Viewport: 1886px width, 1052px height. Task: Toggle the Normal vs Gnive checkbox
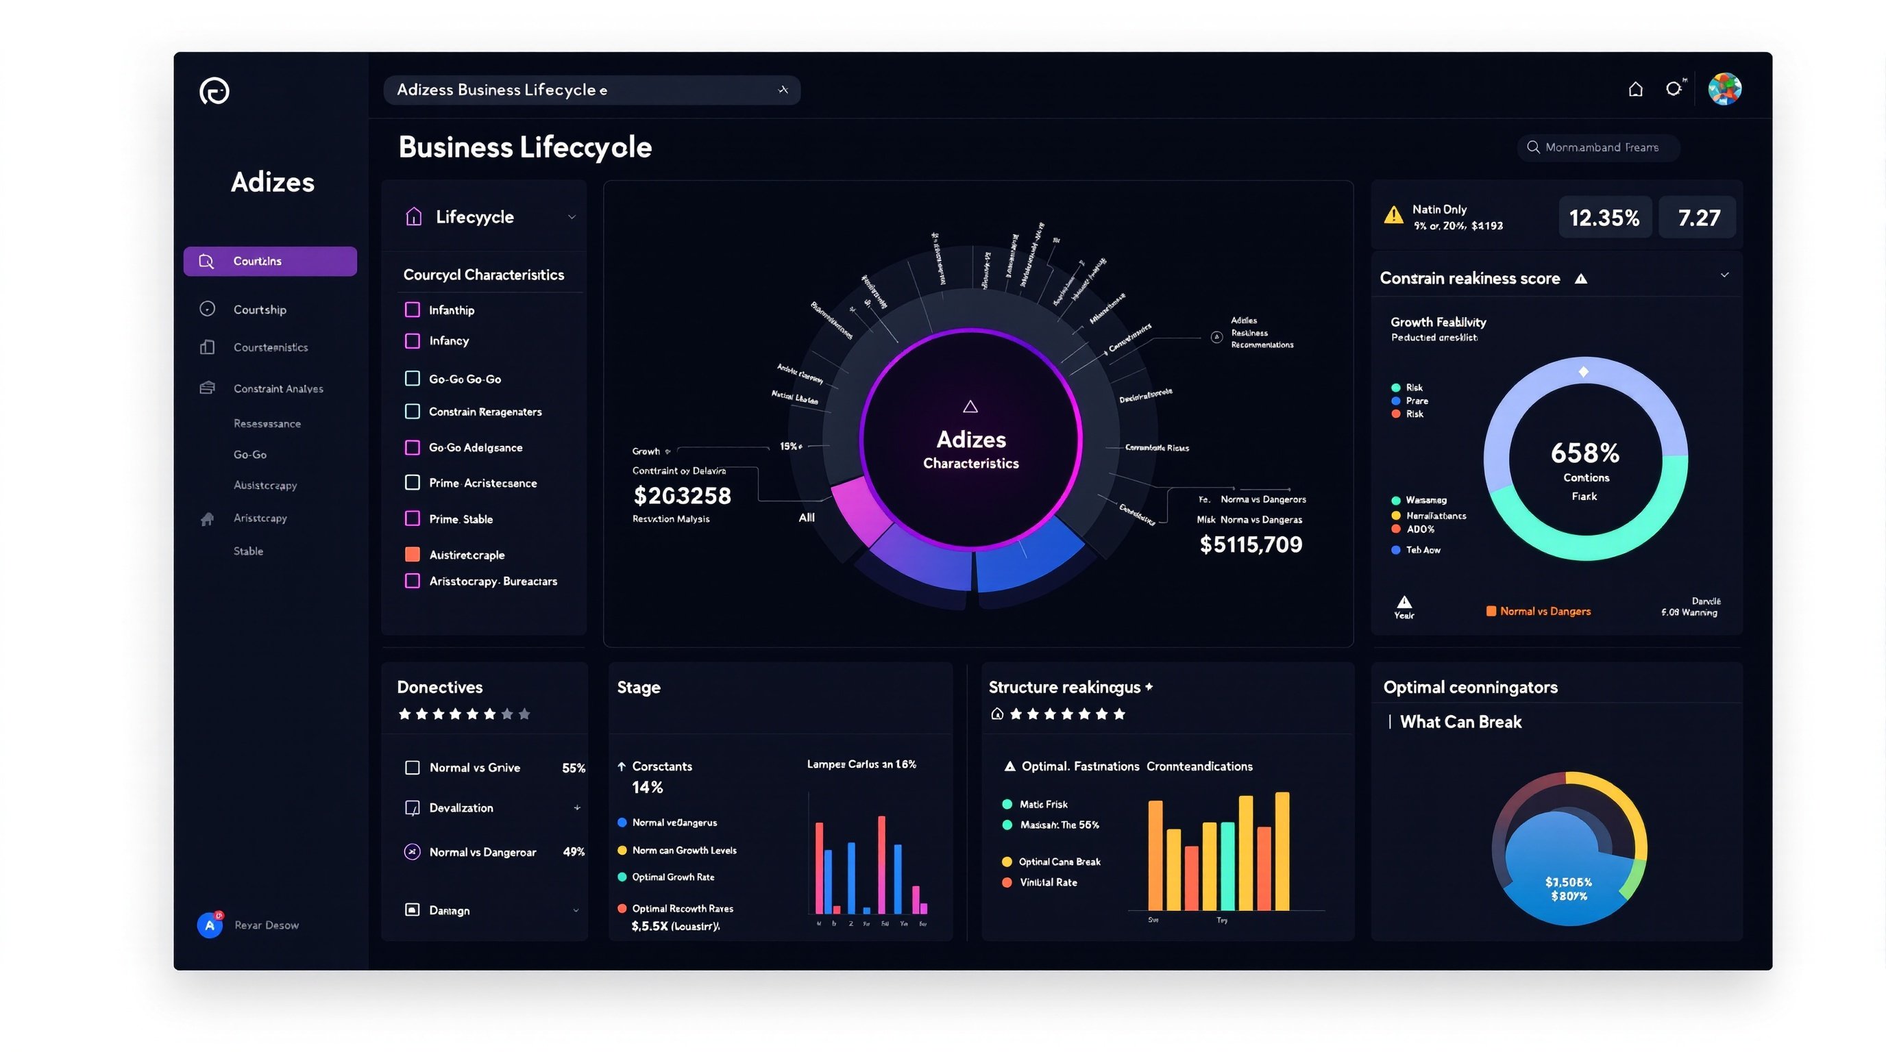point(412,767)
